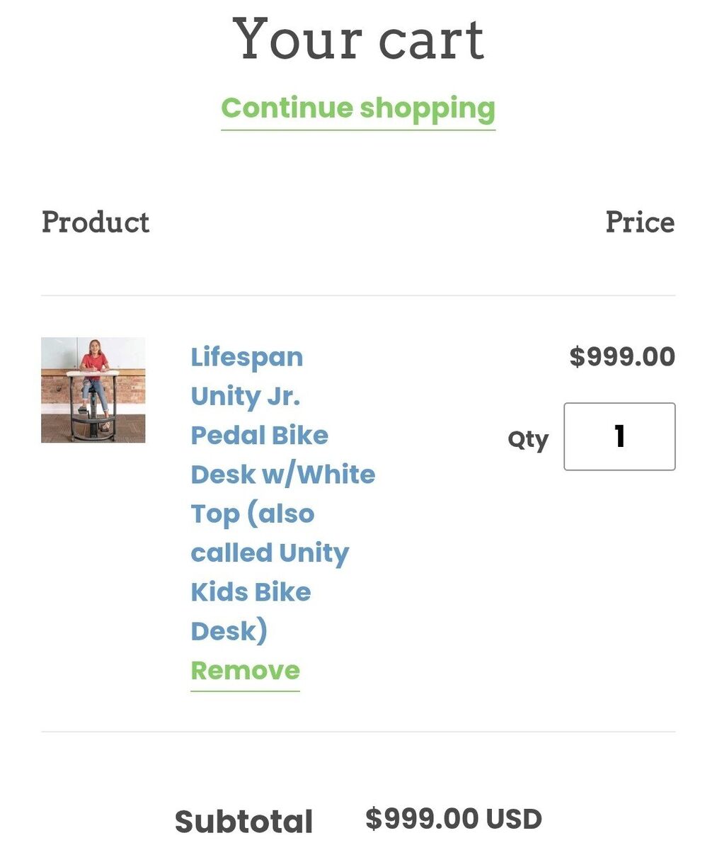This screenshot has height=850, width=717.
Task: Click the Qty label
Action: pyautogui.click(x=528, y=439)
